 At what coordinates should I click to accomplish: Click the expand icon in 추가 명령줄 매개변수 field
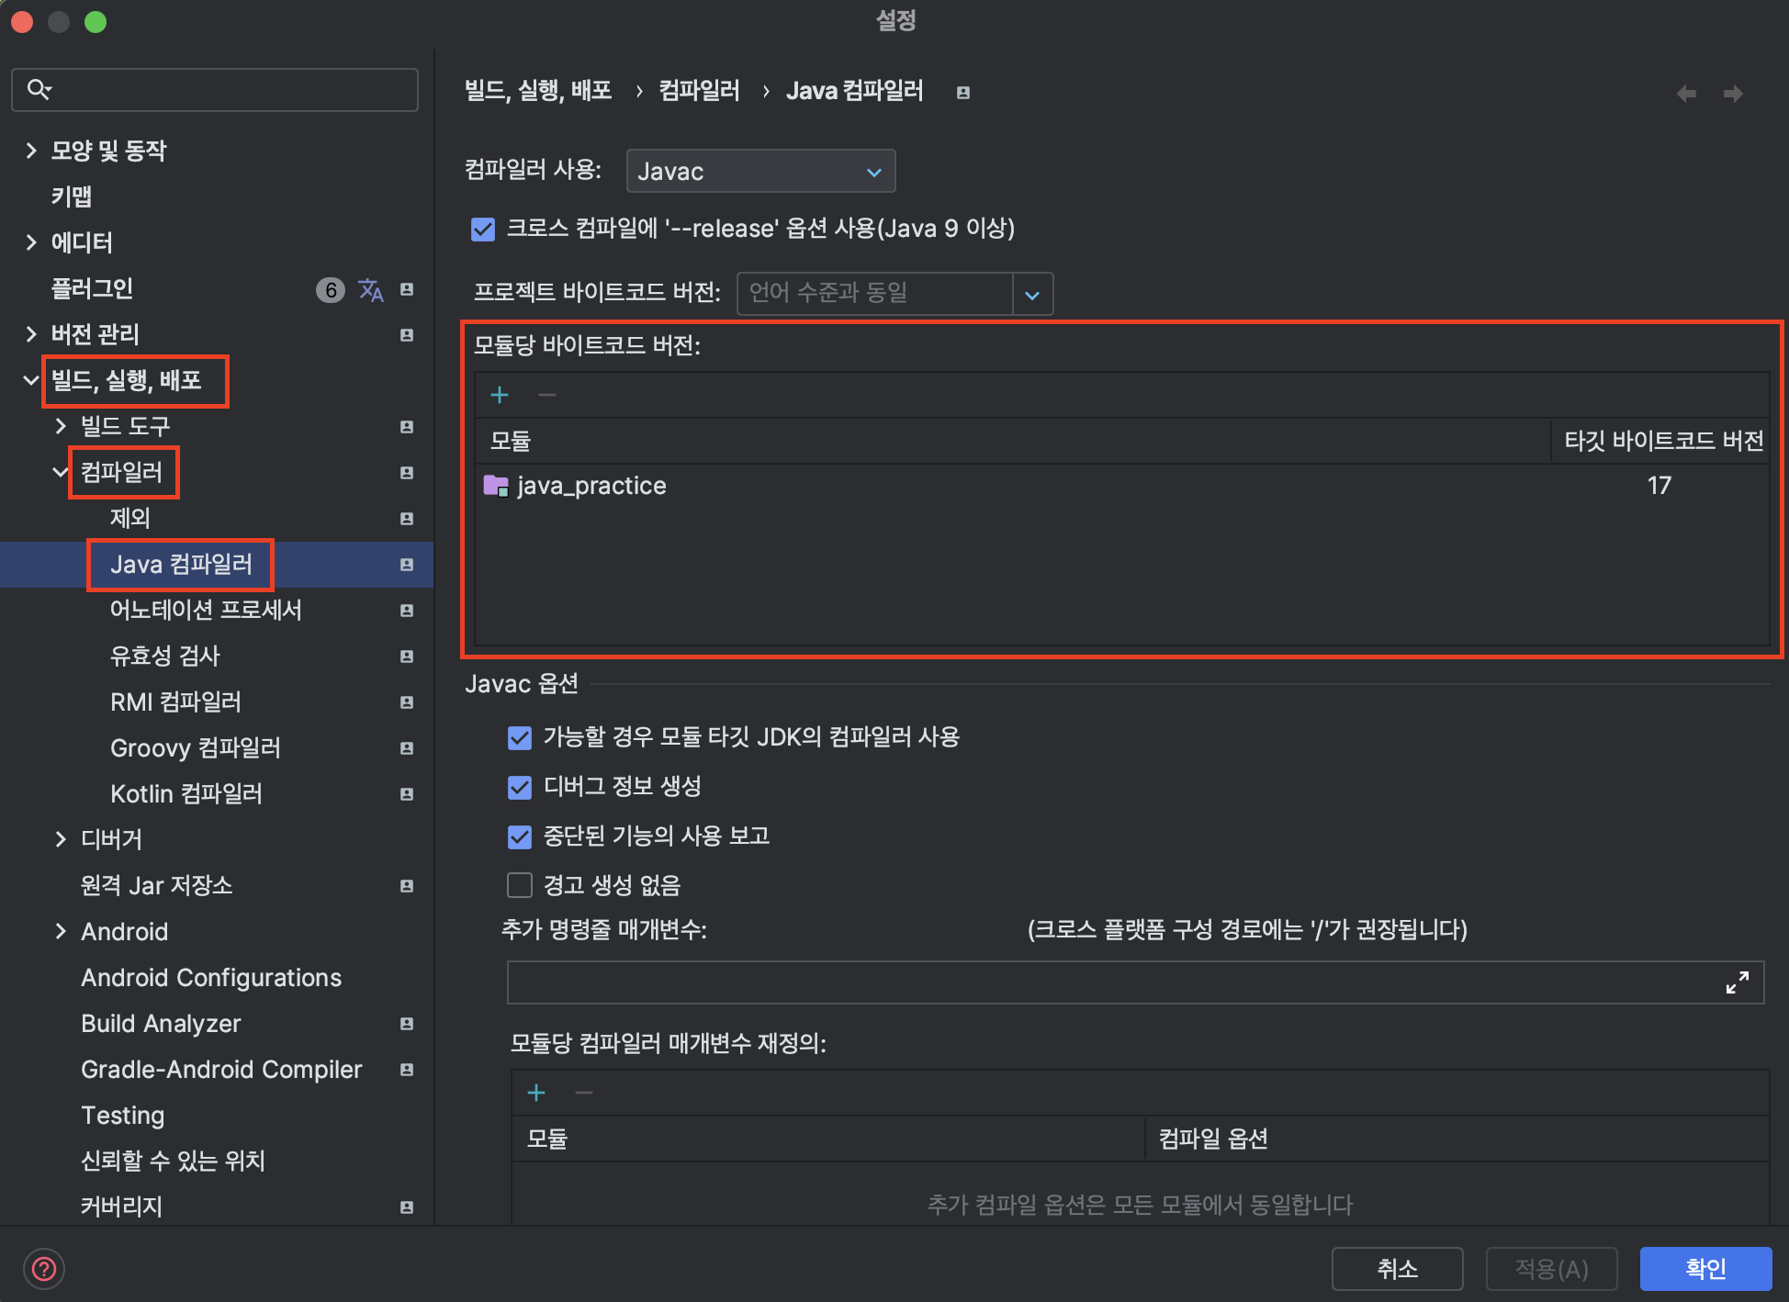point(1737,982)
